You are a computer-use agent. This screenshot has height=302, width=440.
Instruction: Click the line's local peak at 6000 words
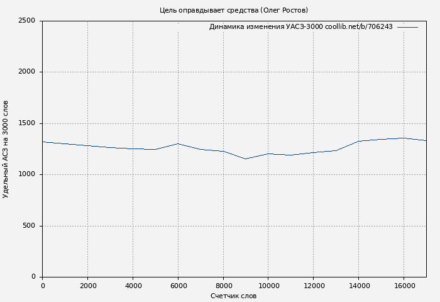(178, 143)
